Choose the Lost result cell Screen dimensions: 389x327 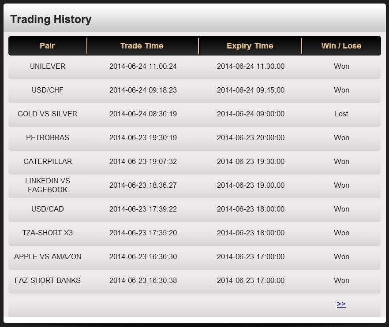(341, 114)
